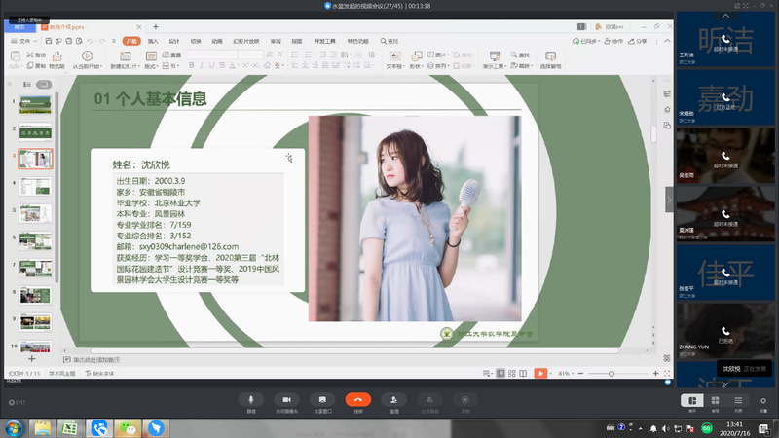The image size is (779, 438).
Task: Add new slide with panel plus button
Action: [32, 358]
